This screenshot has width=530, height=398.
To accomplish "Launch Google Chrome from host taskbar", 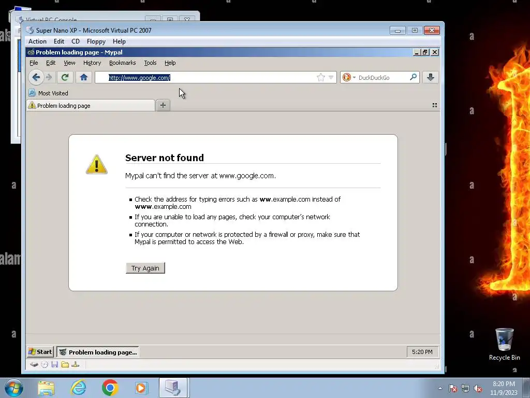I will click(110, 388).
